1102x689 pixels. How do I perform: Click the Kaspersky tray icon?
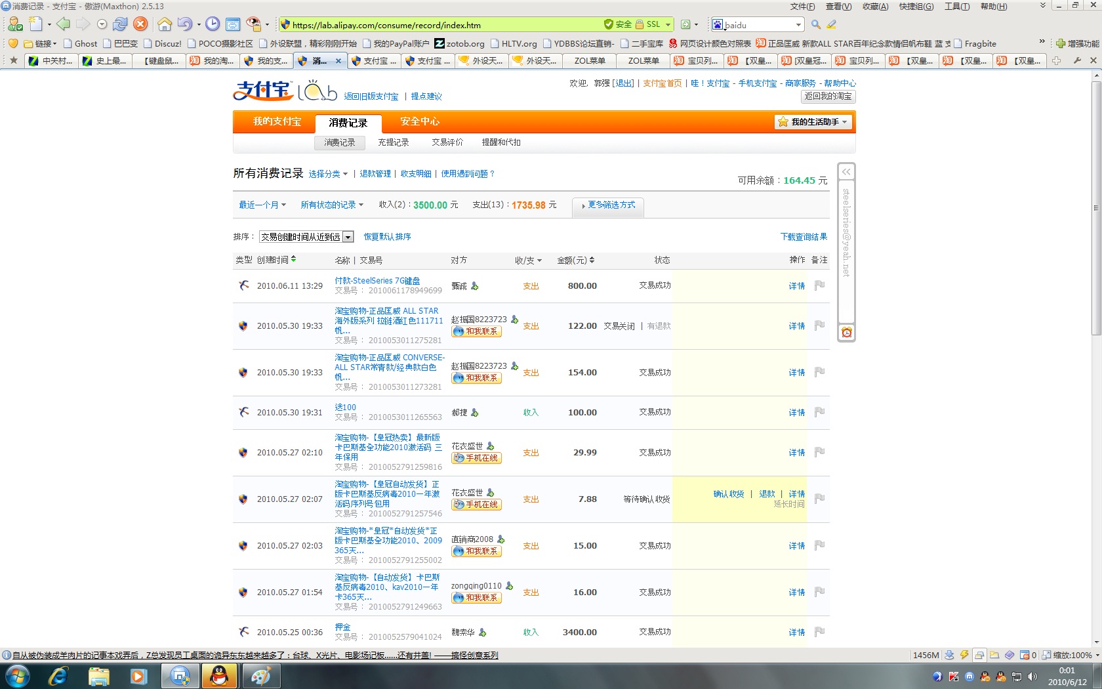[953, 677]
